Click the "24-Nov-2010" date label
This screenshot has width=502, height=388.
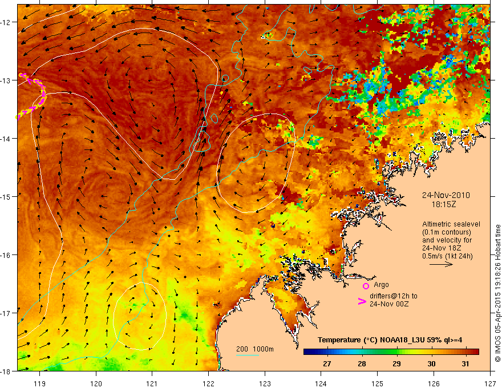(x=446, y=195)
